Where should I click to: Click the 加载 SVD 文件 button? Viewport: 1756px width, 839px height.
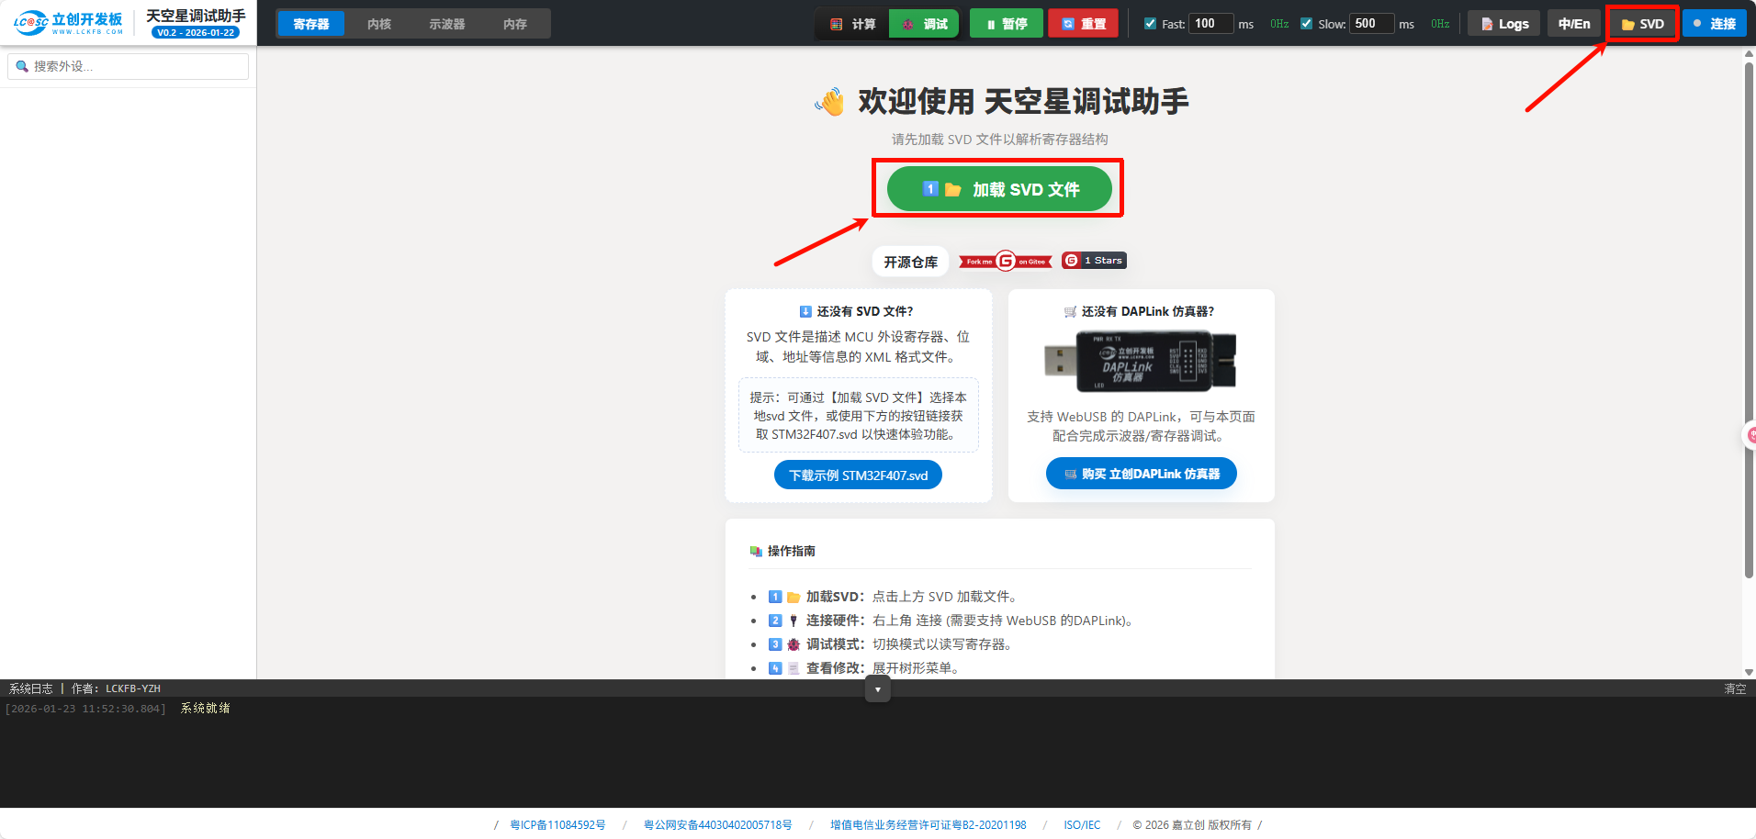[x=998, y=188]
